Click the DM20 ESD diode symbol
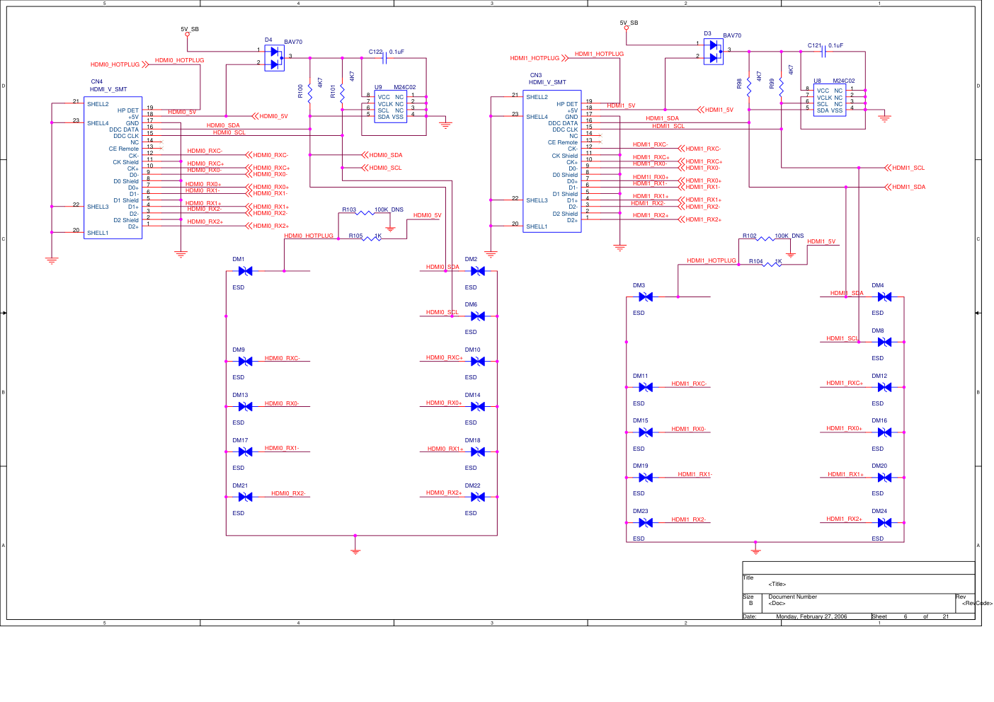The image size is (994, 702). click(884, 478)
